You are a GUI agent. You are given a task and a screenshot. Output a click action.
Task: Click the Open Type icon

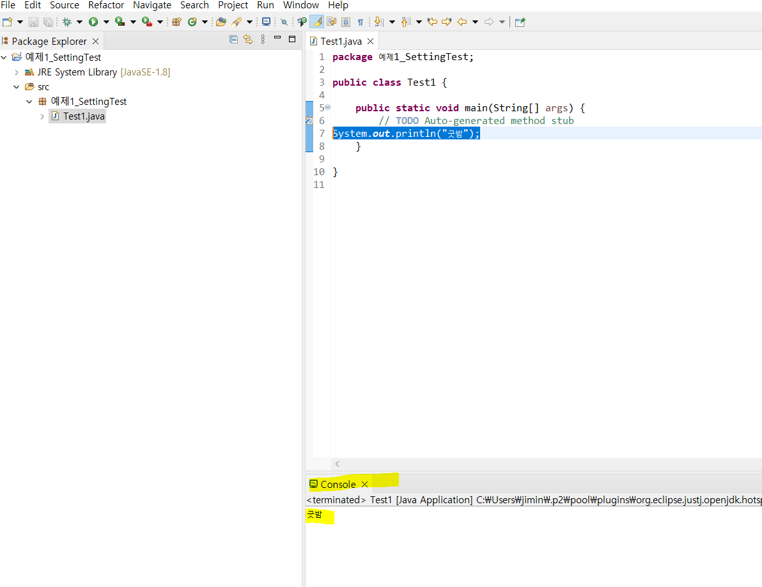(x=221, y=22)
